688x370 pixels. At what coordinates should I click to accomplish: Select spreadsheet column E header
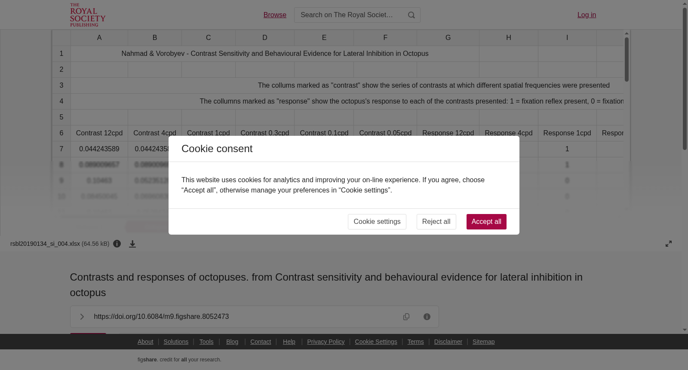[324, 38]
